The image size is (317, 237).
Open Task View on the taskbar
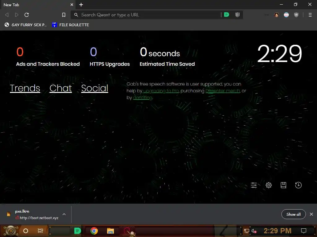[x=41, y=231]
